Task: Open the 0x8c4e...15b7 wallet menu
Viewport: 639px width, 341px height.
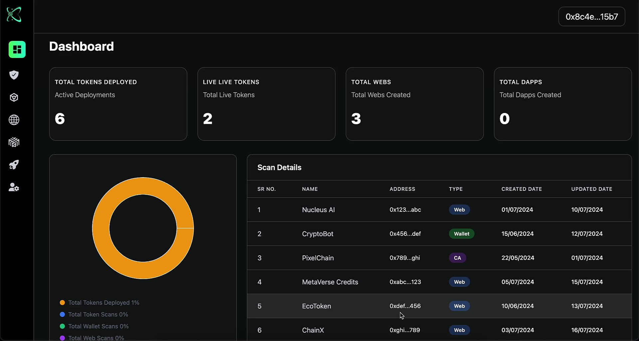Action: [x=591, y=17]
